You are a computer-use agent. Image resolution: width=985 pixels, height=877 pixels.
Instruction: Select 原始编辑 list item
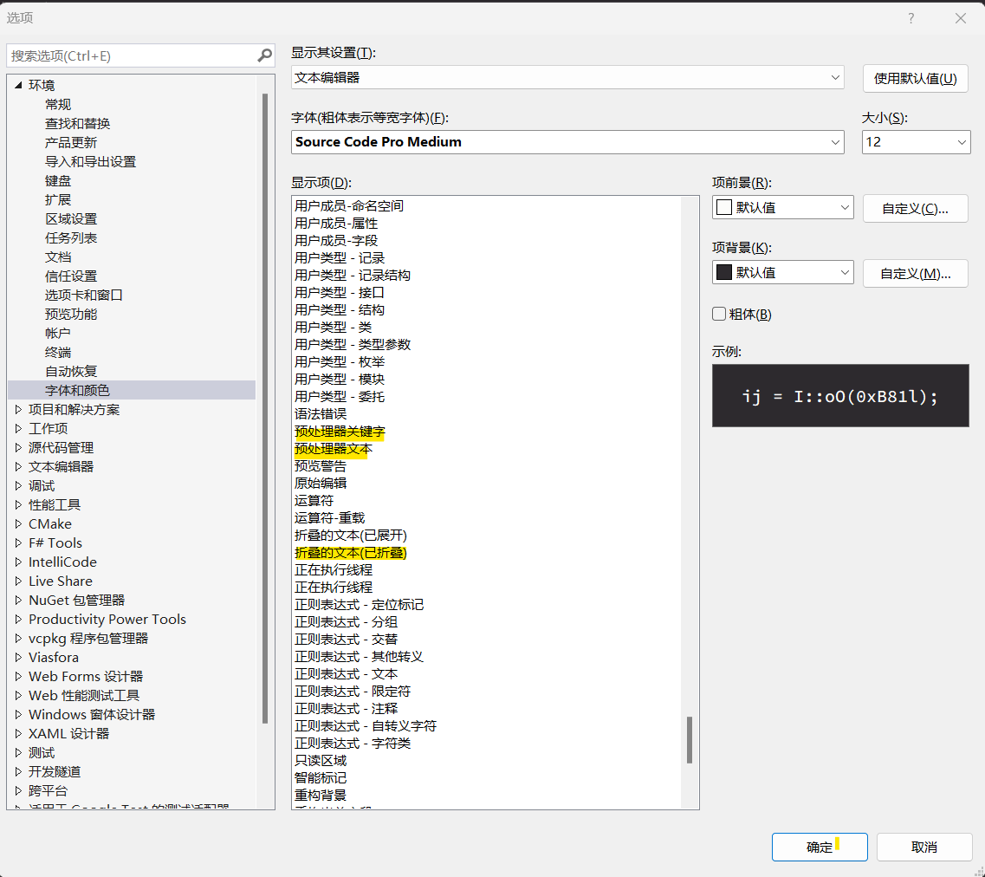(321, 483)
